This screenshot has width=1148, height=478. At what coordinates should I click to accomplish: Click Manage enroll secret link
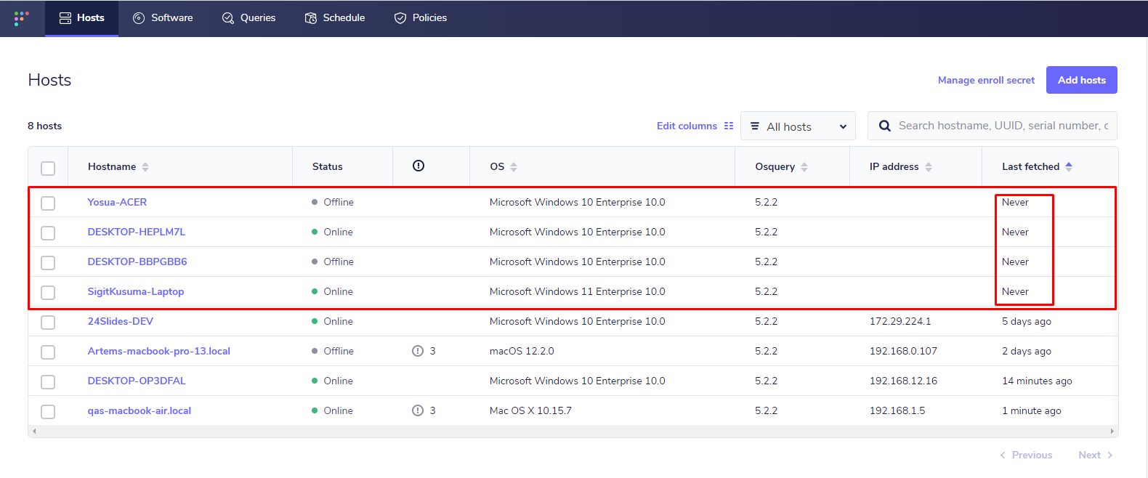pyautogui.click(x=986, y=80)
